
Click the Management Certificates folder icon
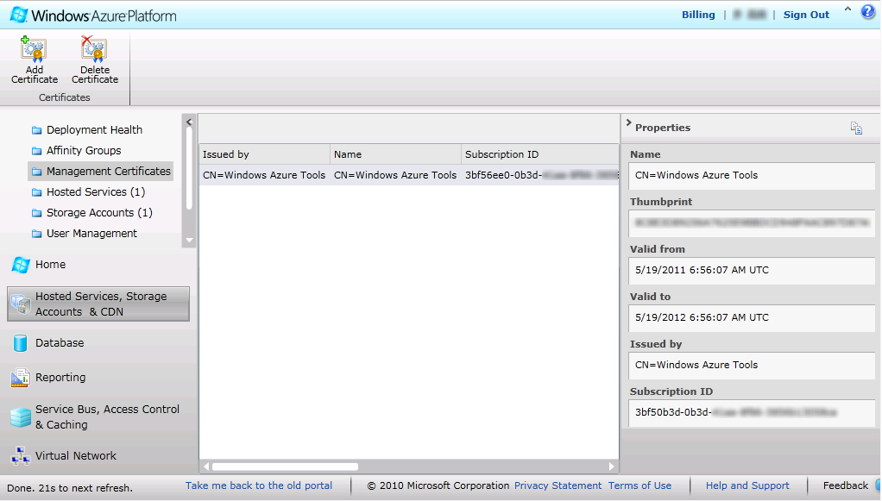click(x=36, y=172)
